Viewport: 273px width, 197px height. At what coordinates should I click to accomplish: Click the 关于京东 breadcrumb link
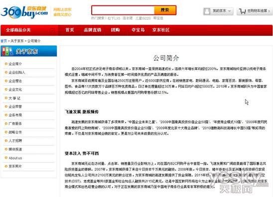(x=17, y=41)
